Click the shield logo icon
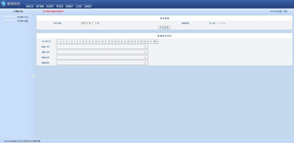This screenshot has height=143, width=294. [3, 4]
